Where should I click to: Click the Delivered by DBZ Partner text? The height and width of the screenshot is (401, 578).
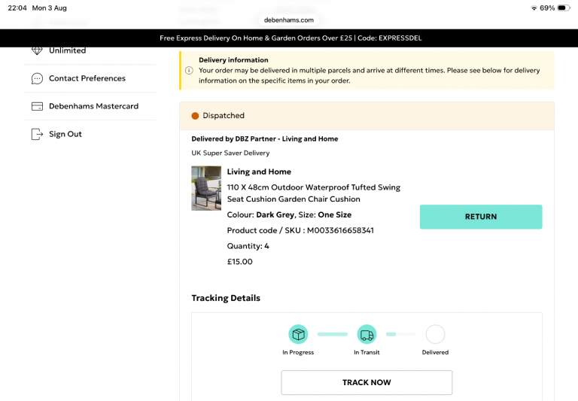[x=265, y=139]
